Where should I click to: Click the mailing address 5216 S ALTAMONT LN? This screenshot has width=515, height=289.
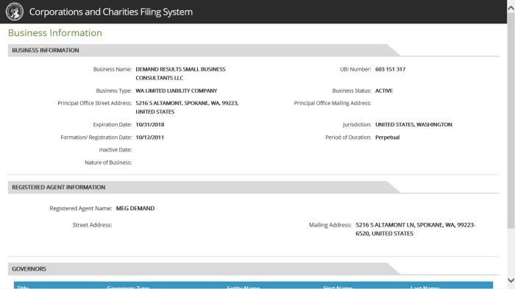pos(416,229)
